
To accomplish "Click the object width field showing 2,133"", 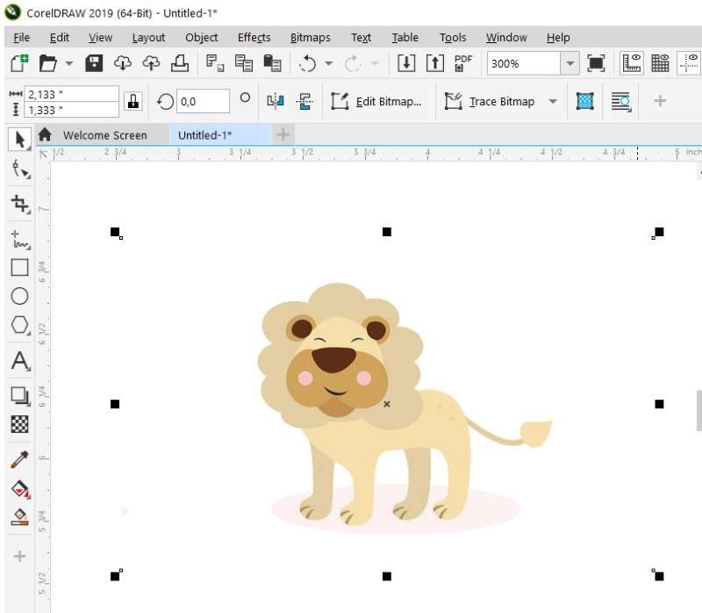I will click(71, 94).
